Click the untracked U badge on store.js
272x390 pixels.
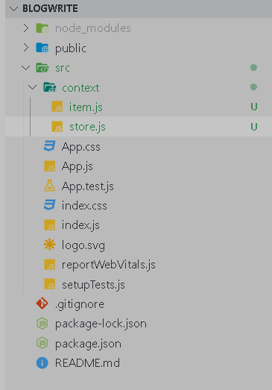[254, 127]
